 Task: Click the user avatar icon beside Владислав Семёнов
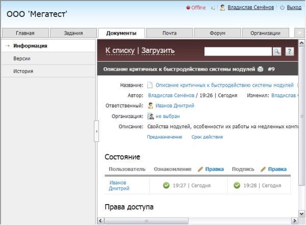[x=222, y=8]
